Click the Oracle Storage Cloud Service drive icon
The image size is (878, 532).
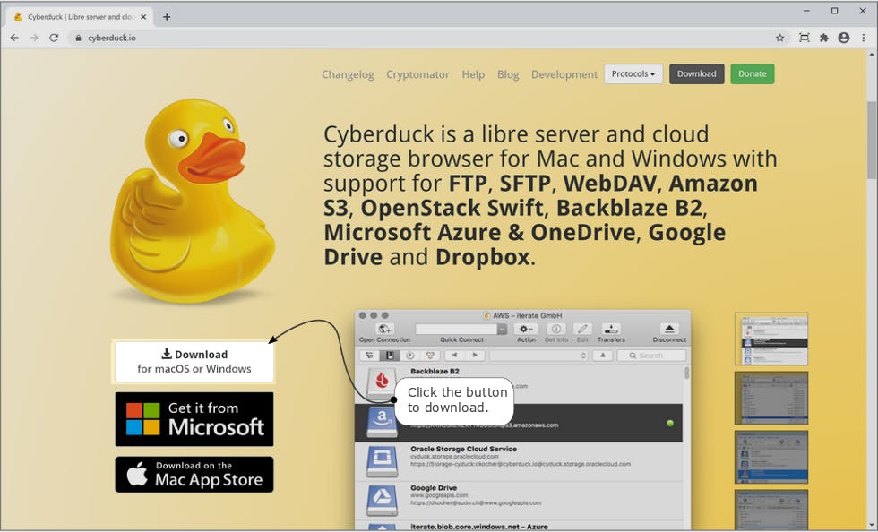point(382,461)
